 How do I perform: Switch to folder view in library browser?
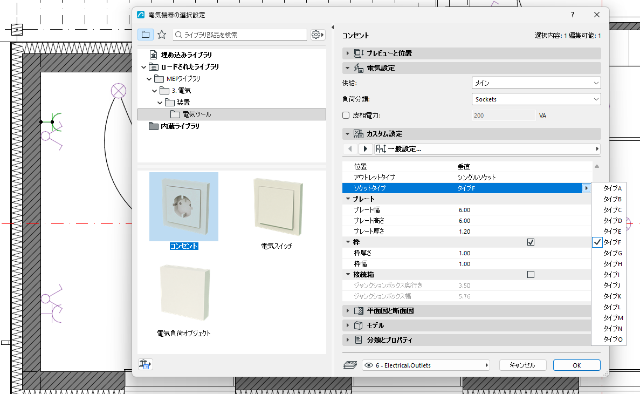(x=145, y=35)
